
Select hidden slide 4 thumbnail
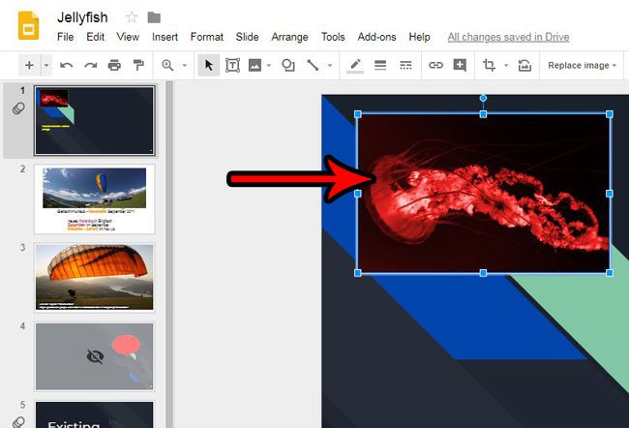[x=94, y=356]
